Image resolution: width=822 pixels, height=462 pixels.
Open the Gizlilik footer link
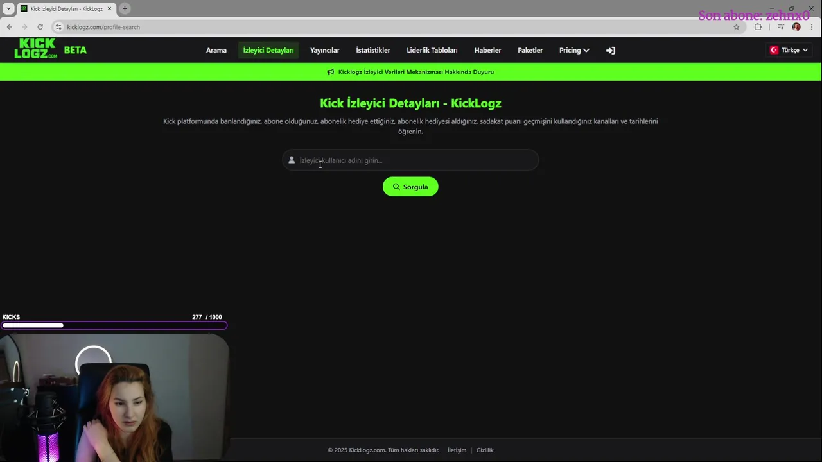point(485,450)
